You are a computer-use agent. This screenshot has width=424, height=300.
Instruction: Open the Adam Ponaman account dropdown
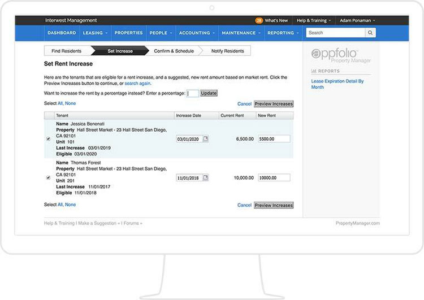[x=357, y=20]
